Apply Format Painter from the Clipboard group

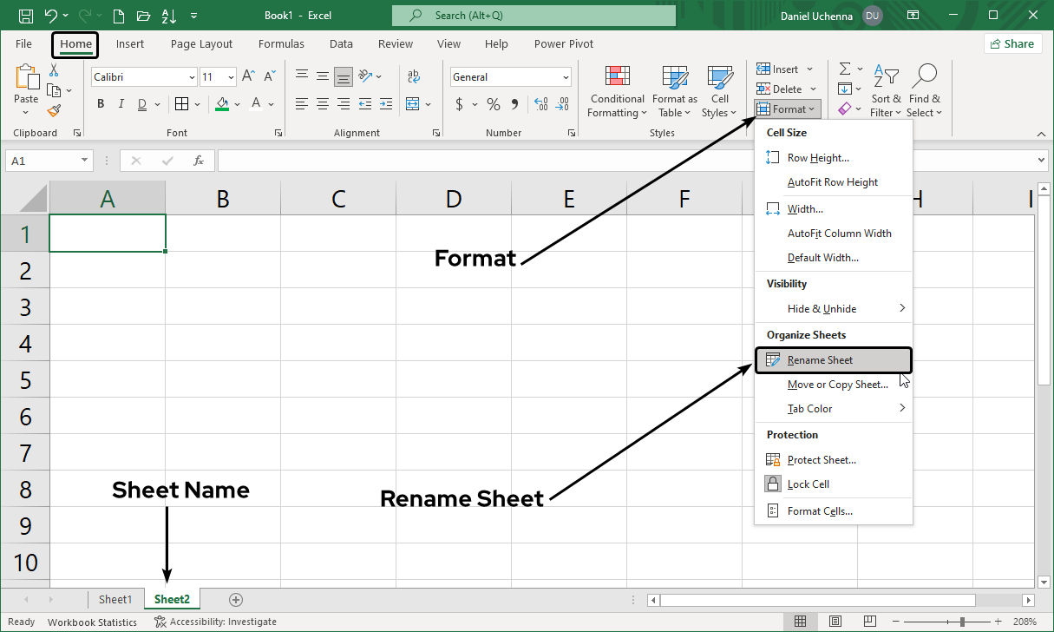[52, 109]
